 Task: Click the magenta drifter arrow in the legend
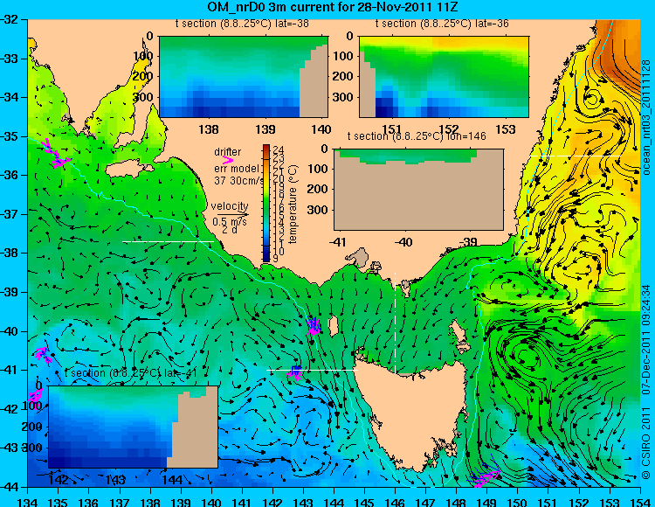(x=228, y=160)
